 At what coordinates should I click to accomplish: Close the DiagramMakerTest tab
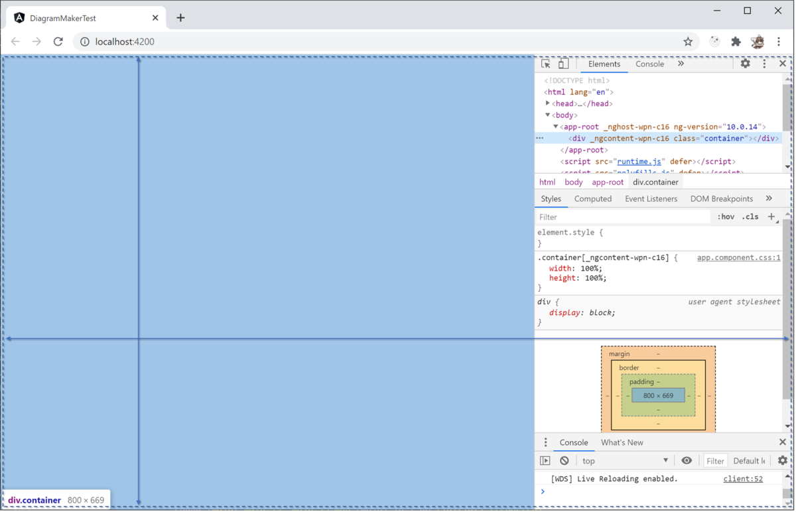(x=155, y=18)
